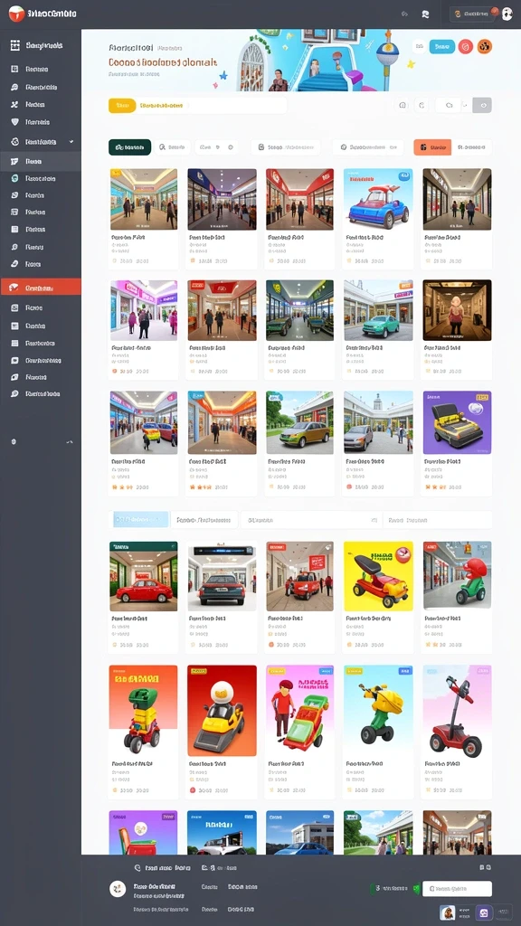Viewport: 521px width, 926px height.
Task: Toggle the orange view button above the grid
Action: [432, 147]
